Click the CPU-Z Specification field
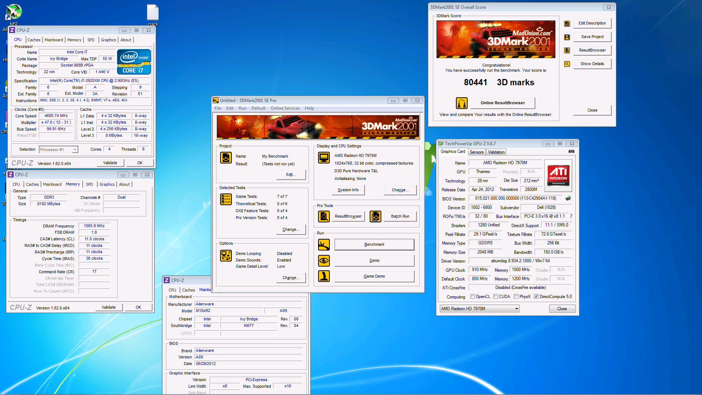 point(94,81)
